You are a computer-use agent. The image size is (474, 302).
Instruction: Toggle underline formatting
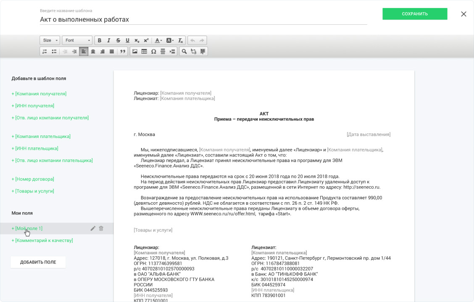pyautogui.click(x=127, y=40)
